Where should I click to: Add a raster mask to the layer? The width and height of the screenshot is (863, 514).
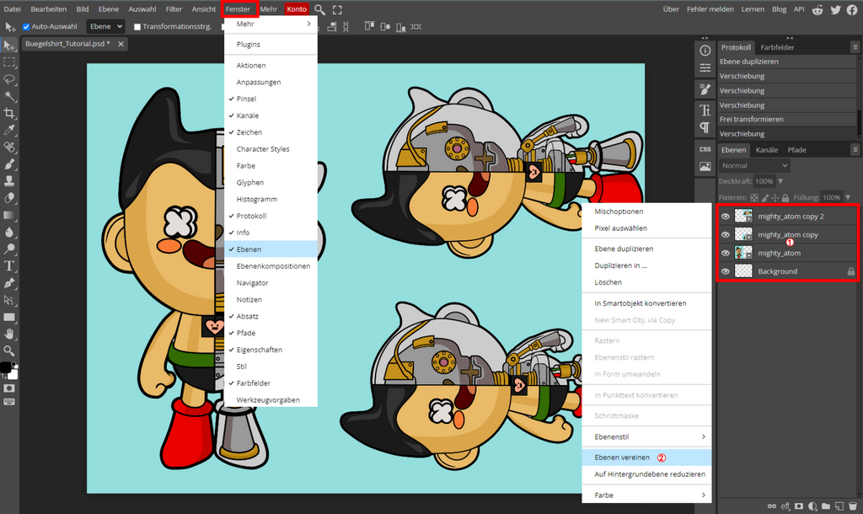tap(799, 506)
